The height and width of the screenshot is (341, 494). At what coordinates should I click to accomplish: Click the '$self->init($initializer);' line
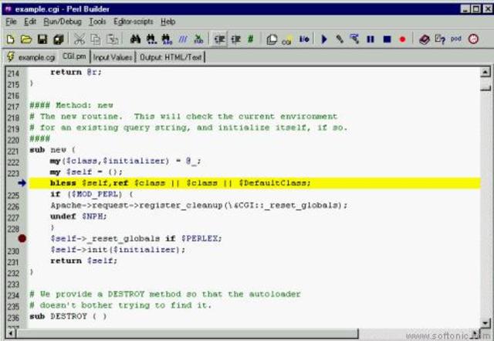[x=118, y=250]
